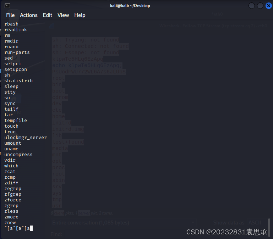Click the 'zfgrep' entry
The height and width of the screenshot is (239, 273).
tap(13, 194)
